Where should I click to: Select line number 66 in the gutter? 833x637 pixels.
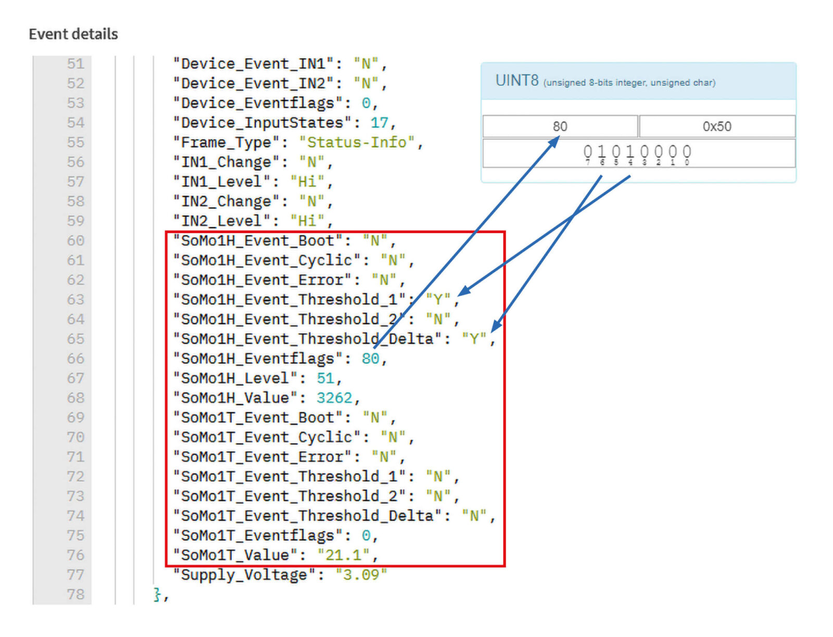[x=75, y=359]
